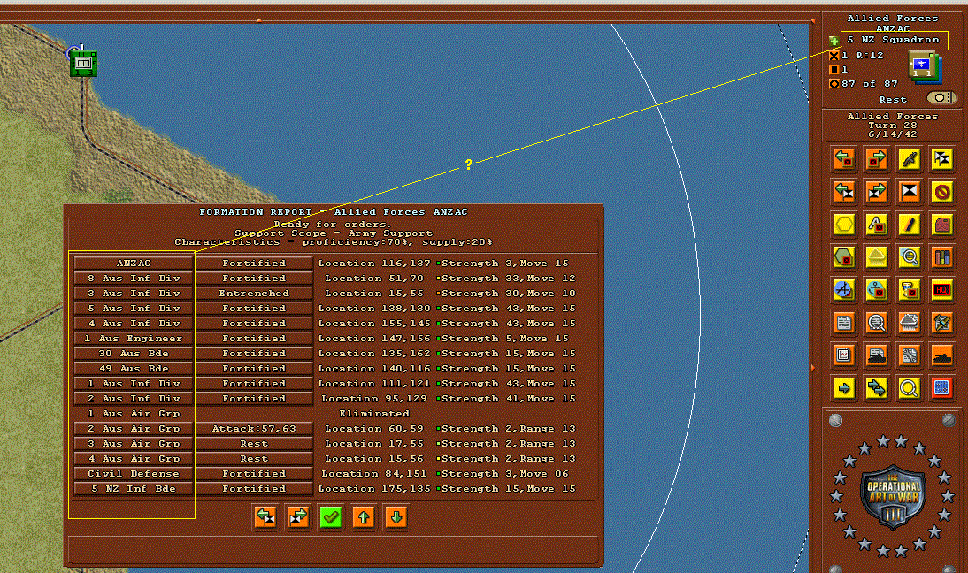Open the airplane briefing document icon
Image resolution: width=968 pixels, height=573 pixels.
pyautogui.click(x=942, y=322)
